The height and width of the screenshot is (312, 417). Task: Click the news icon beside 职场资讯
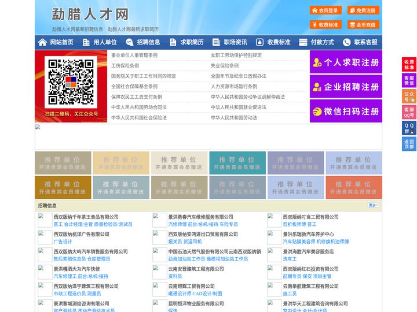point(216,42)
